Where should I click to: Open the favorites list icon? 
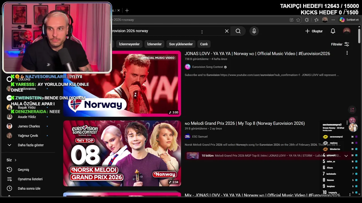(316, 20)
